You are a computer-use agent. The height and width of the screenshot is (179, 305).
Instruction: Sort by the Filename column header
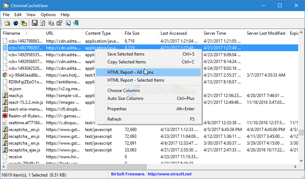(22, 33)
